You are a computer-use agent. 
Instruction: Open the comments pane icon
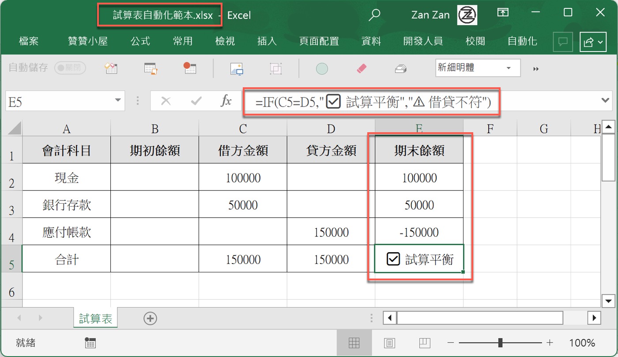pyautogui.click(x=563, y=42)
